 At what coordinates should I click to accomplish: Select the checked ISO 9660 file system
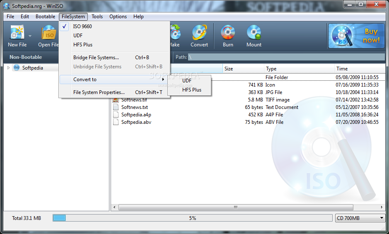click(114, 27)
